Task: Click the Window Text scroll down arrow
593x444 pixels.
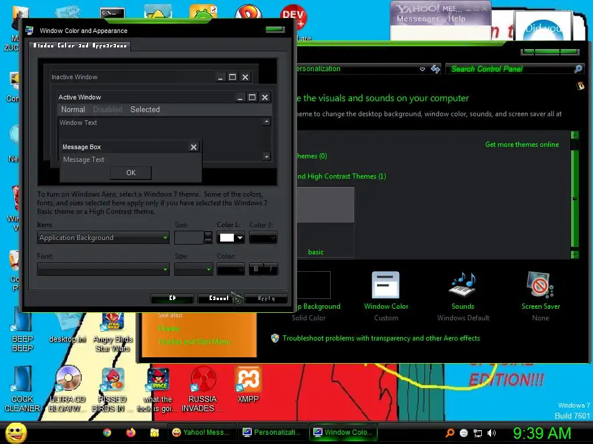Action: tap(266, 156)
